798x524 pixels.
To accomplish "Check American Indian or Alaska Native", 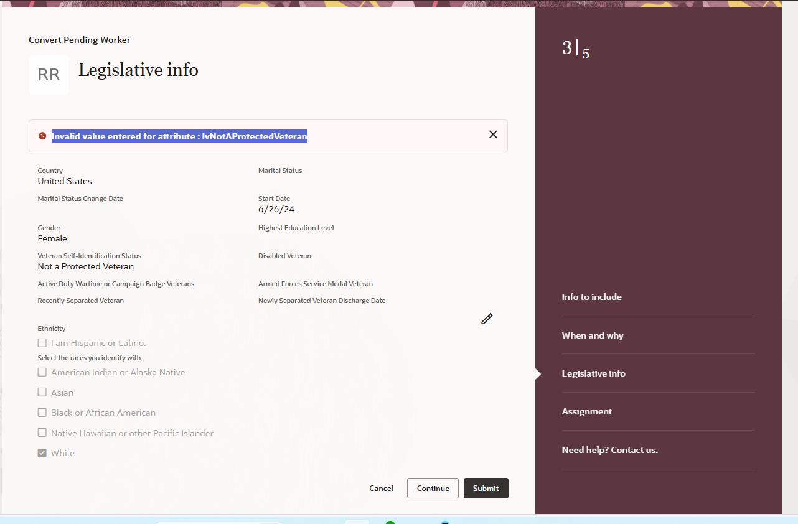I will 42,372.
